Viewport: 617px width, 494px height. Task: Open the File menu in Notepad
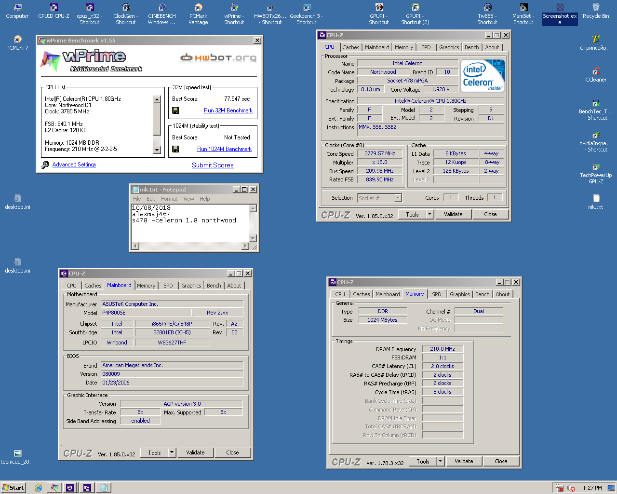pos(137,199)
